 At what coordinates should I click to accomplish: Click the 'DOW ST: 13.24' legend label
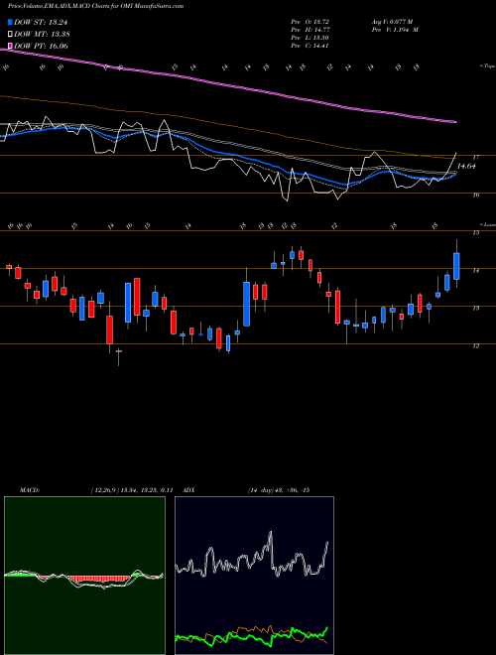coord(41,22)
